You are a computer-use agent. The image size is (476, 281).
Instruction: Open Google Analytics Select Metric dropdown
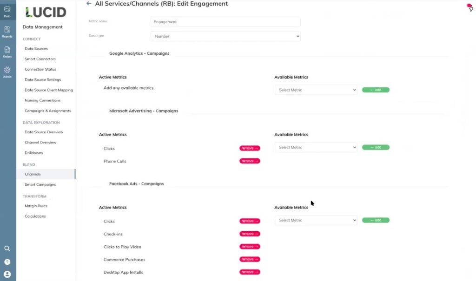coord(316,90)
